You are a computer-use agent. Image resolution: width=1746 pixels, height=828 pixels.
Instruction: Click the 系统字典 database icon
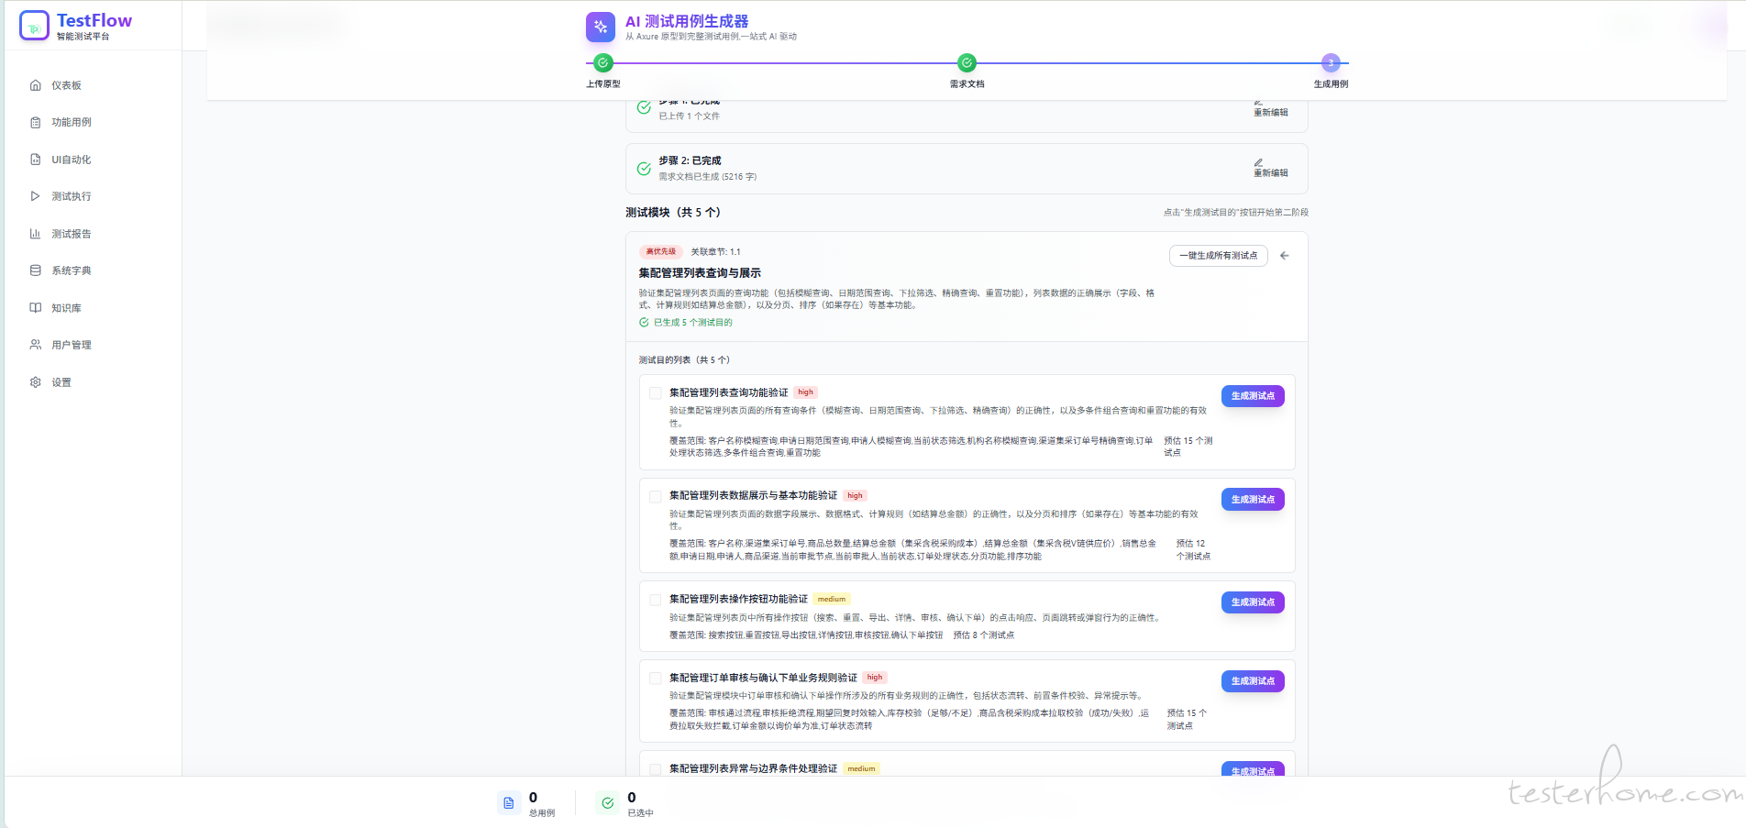coord(36,270)
